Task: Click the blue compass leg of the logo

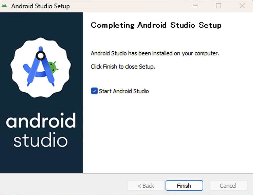Action: (31, 77)
